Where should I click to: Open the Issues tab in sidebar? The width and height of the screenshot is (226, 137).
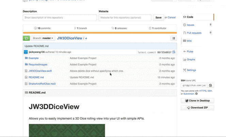(x=190, y=25)
